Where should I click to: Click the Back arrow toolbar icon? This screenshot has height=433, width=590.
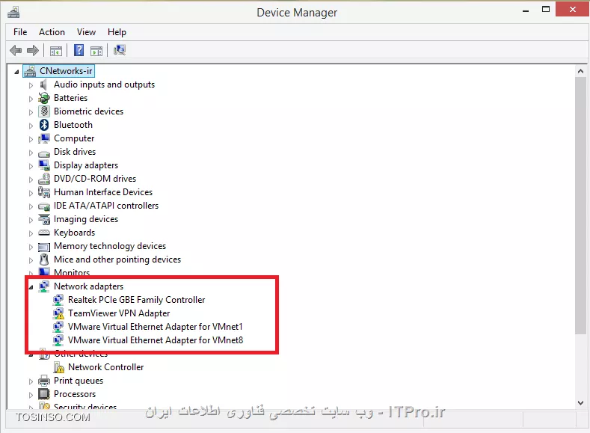tap(16, 50)
